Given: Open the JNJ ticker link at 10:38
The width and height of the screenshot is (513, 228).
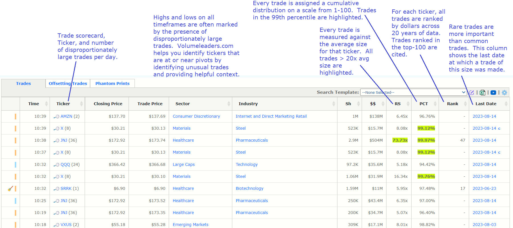Looking at the screenshot, I should click(x=64, y=140).
